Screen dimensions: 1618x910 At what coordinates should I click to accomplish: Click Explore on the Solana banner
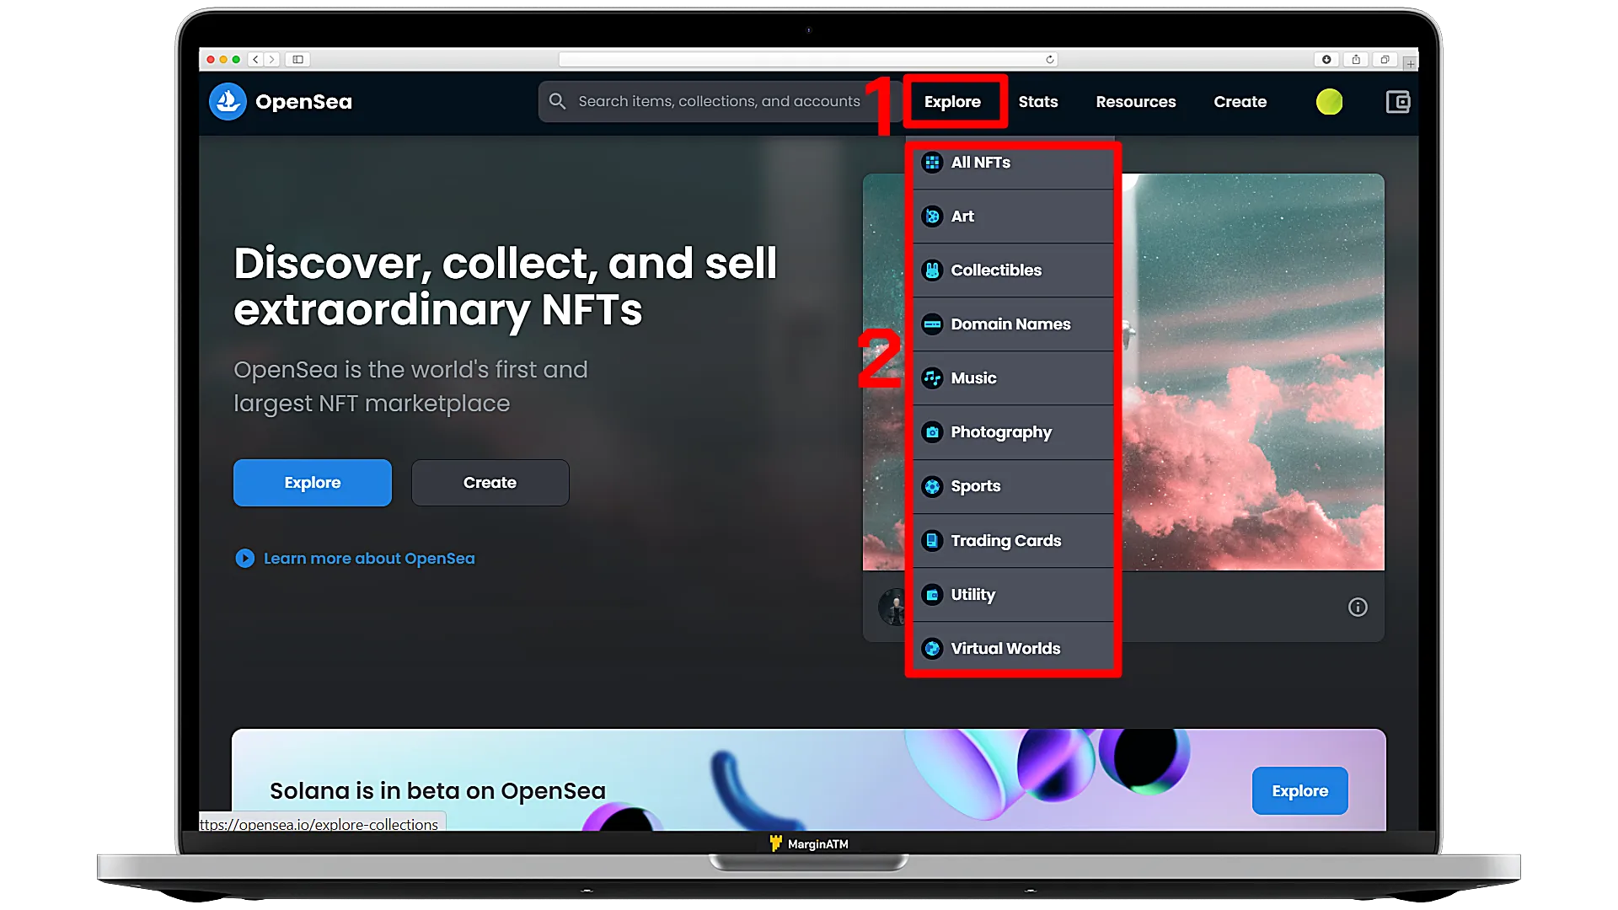tap(1299, 791)
